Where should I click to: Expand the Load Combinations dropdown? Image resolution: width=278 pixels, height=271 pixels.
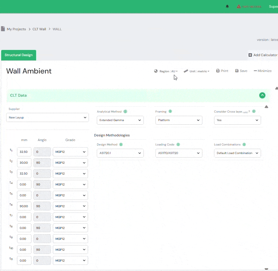pyautogui.click(x=237, y=153)
